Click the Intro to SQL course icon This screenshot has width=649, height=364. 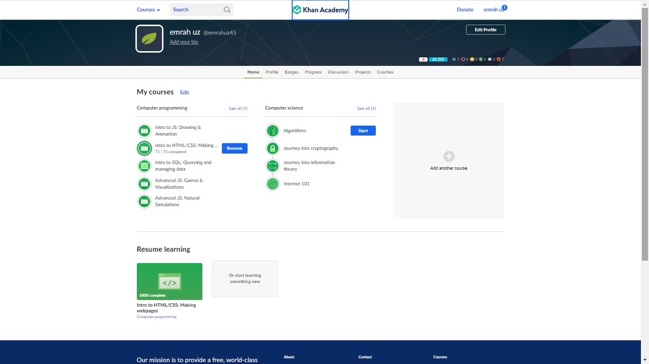pyautogui.click(x=144, y=166)
